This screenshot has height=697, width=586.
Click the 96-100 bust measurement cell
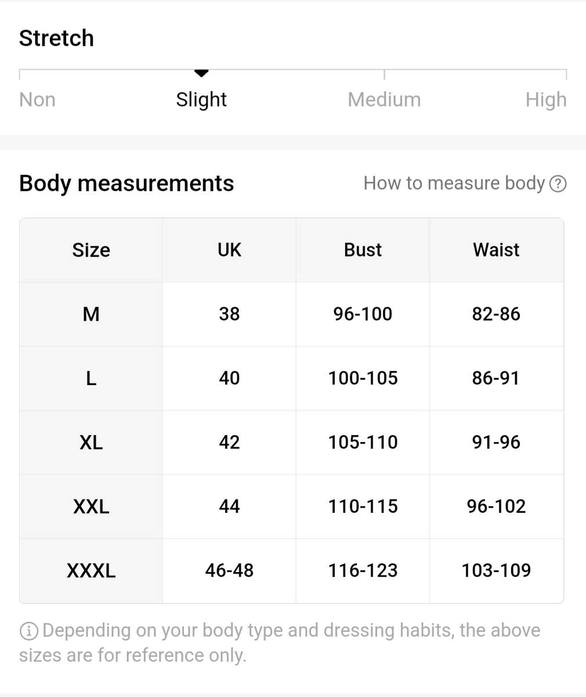[x=363, y=314]
